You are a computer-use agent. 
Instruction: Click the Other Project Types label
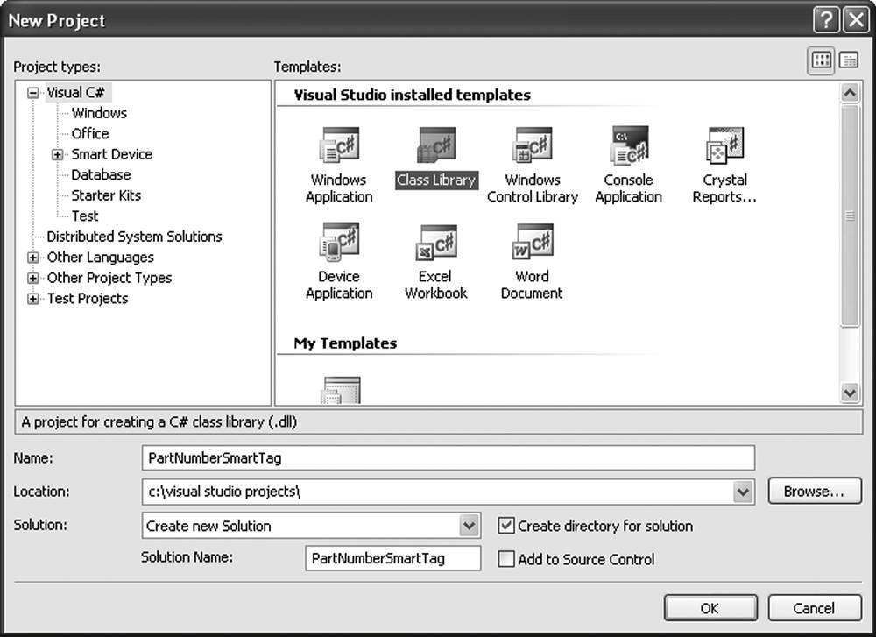(109, 278)
